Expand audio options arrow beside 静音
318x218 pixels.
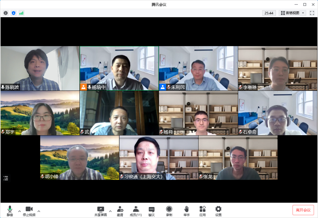click(x=19, y=211)
